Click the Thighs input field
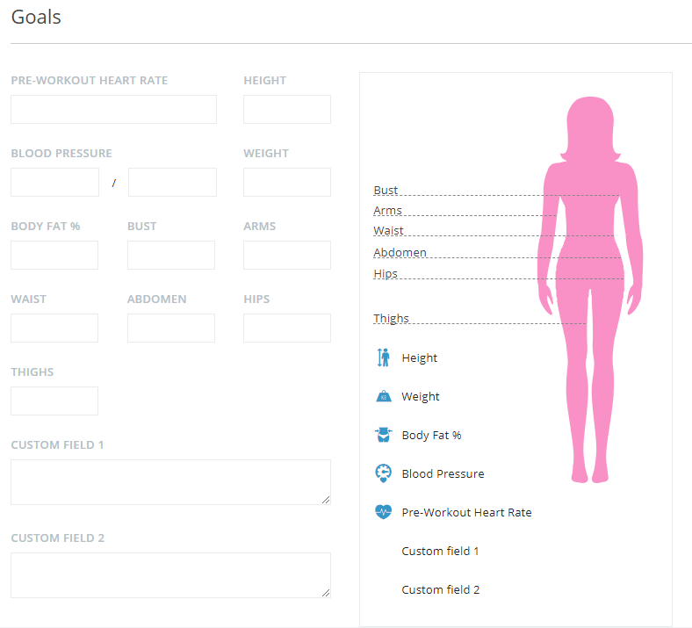The height and width of the screenshot is (628, 692). [54, 401]
